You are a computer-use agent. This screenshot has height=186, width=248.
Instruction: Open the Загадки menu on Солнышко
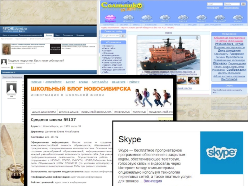[192, 25]
